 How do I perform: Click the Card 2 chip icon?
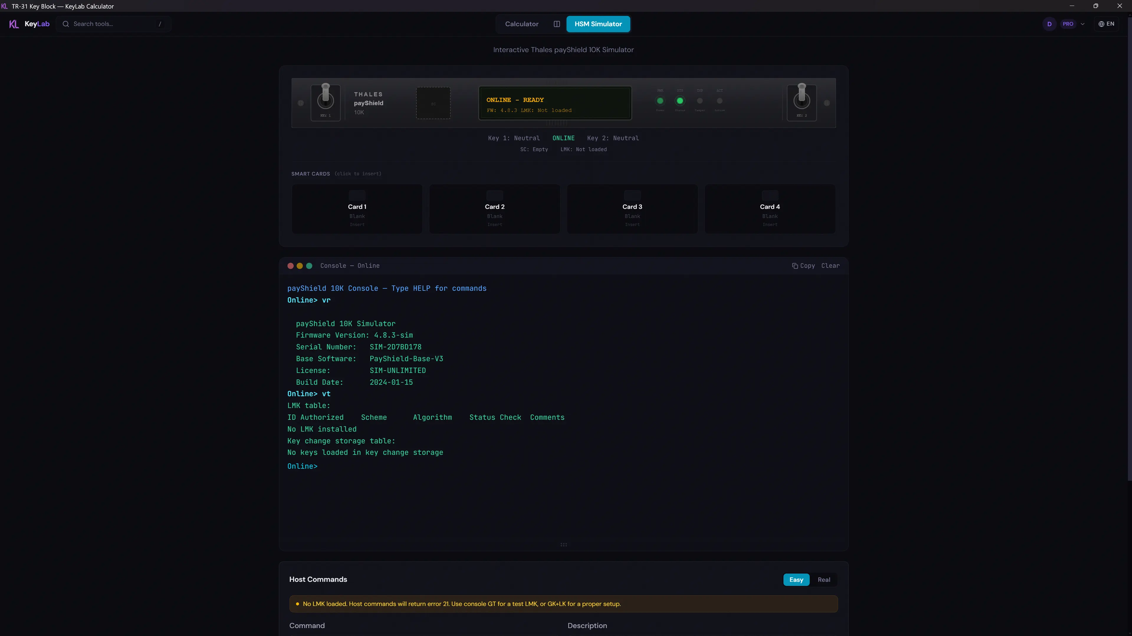(494, 195)
